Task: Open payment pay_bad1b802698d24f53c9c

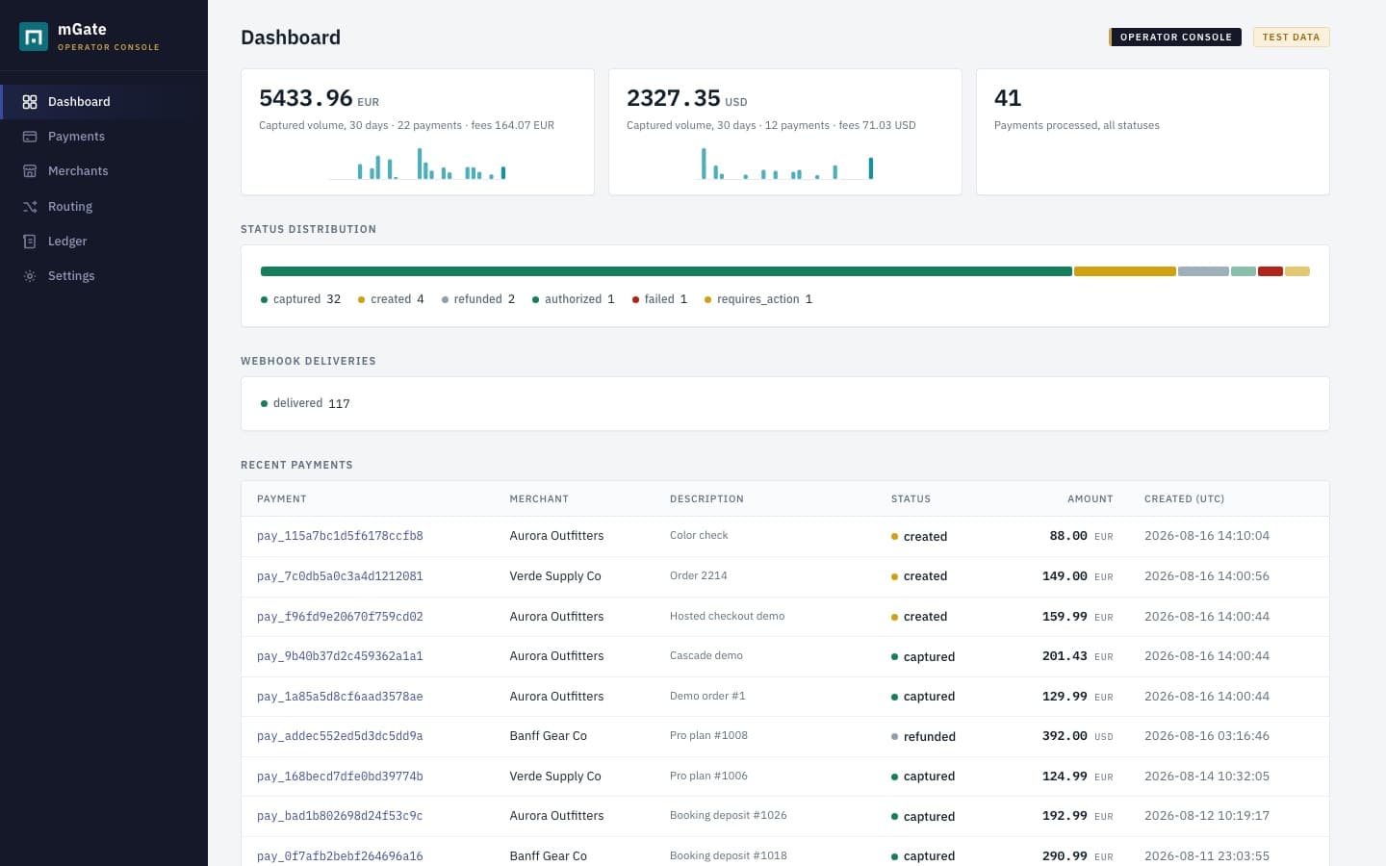Action: coord(340,816)
